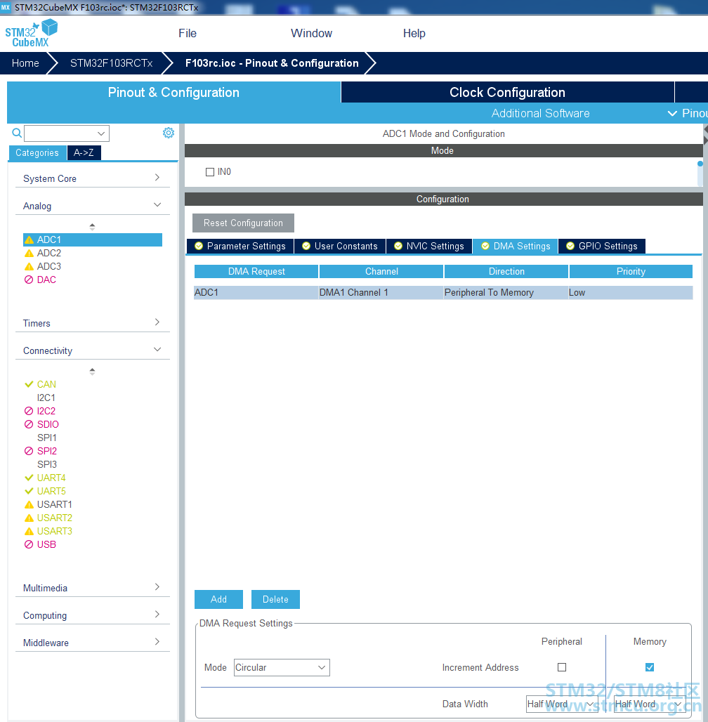Open the DMA Mode Circular dropdown
This screenshot has width=708, height=722.
[x=282, y=667]
